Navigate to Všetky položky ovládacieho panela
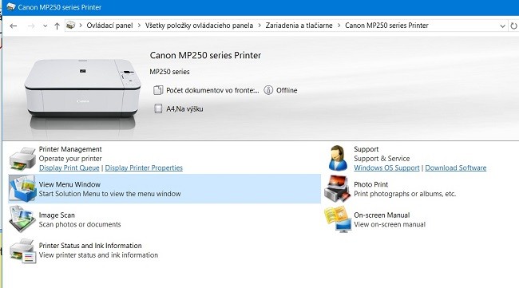 click(x=200, y=26)
